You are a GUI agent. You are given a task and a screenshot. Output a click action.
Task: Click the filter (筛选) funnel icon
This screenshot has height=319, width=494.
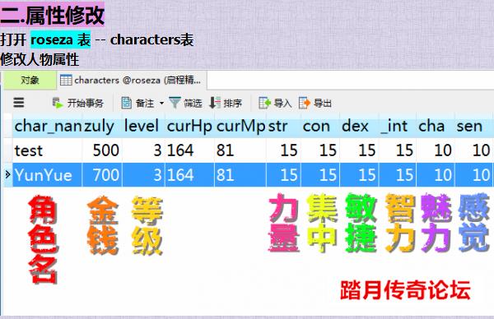point(175,103)
